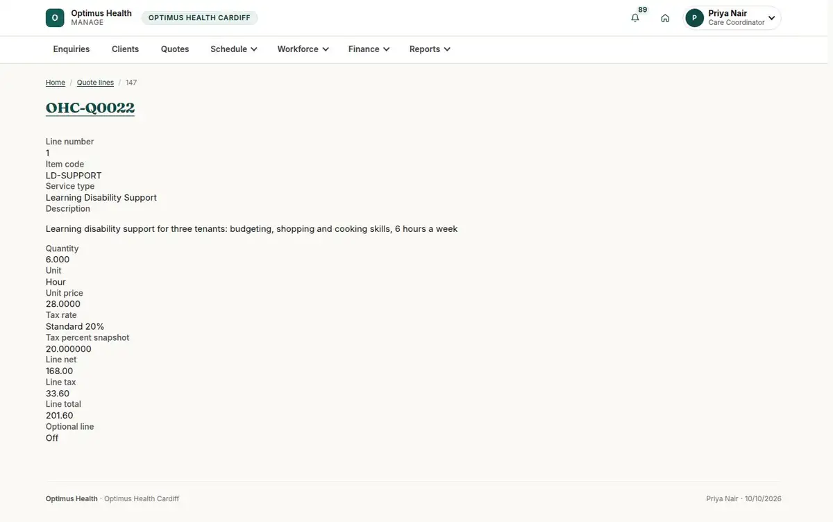
Task: Open the Clients page
Action: [x=126, y=49]
